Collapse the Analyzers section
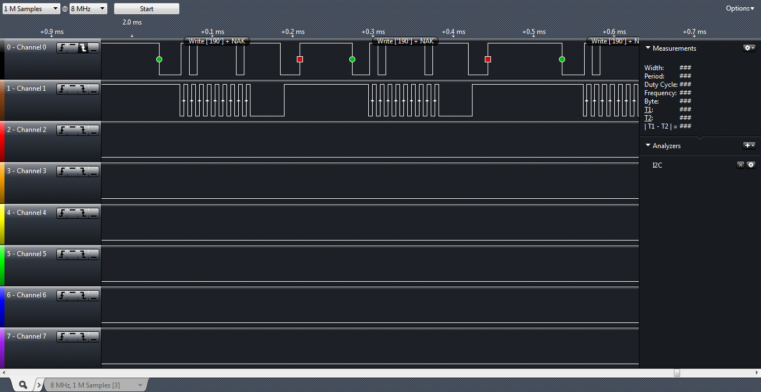761x392 pixels. click(648, 146)
